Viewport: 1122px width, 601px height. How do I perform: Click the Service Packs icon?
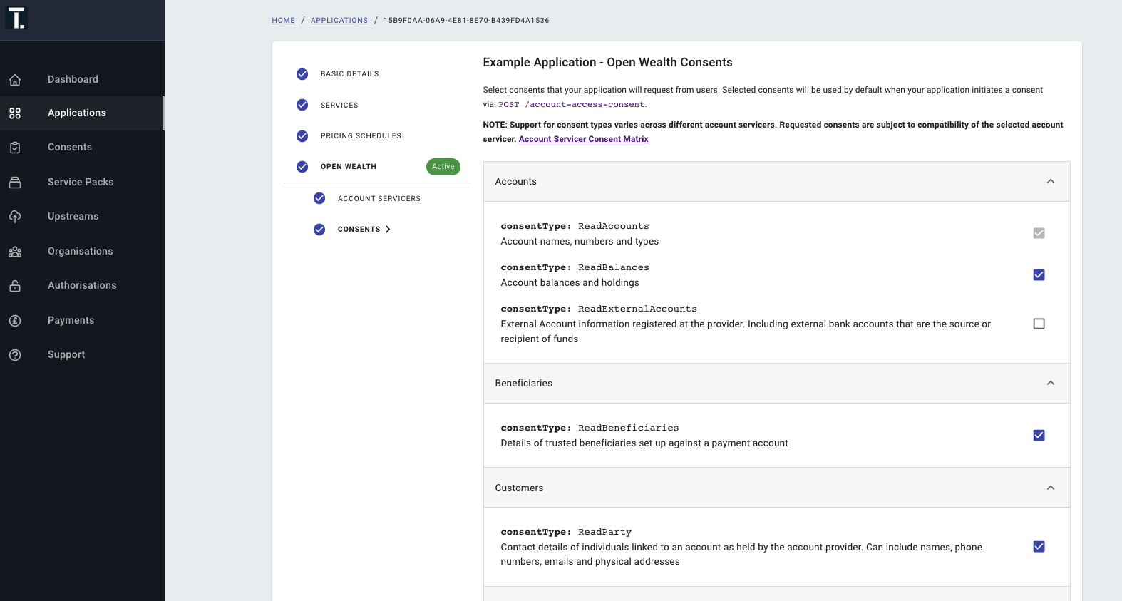(15, 183)
